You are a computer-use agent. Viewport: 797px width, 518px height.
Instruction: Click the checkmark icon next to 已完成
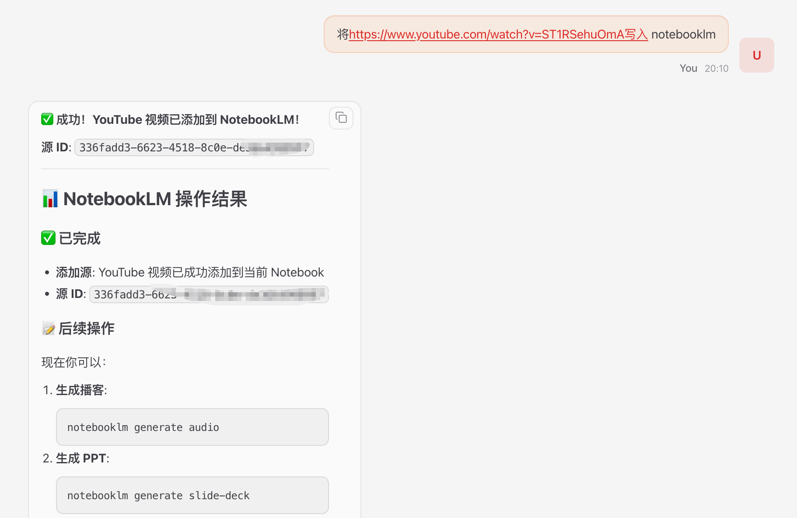pyautogui.click(x=48, y=238)
